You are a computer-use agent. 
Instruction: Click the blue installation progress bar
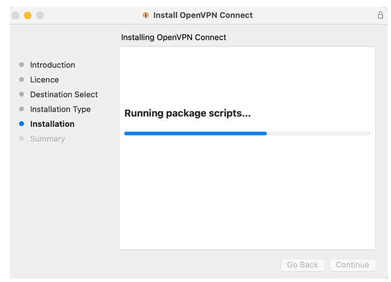[196, 133]
